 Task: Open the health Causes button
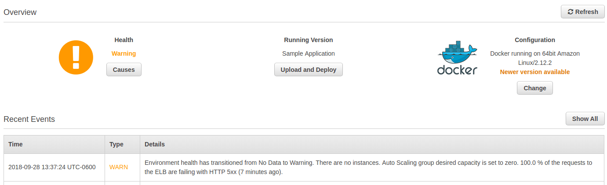124,70
